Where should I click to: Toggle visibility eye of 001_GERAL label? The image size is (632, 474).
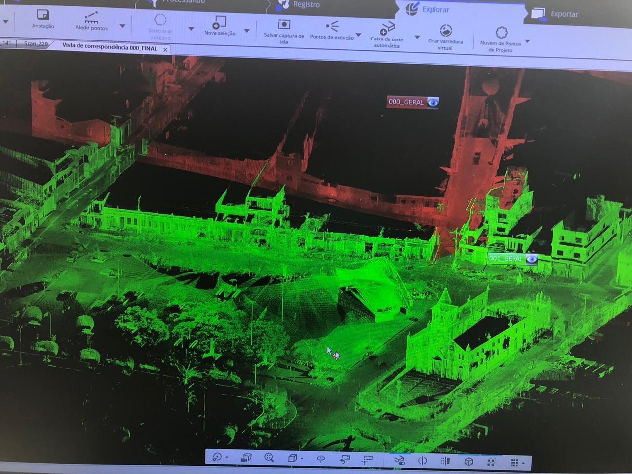tap(531, 259)
